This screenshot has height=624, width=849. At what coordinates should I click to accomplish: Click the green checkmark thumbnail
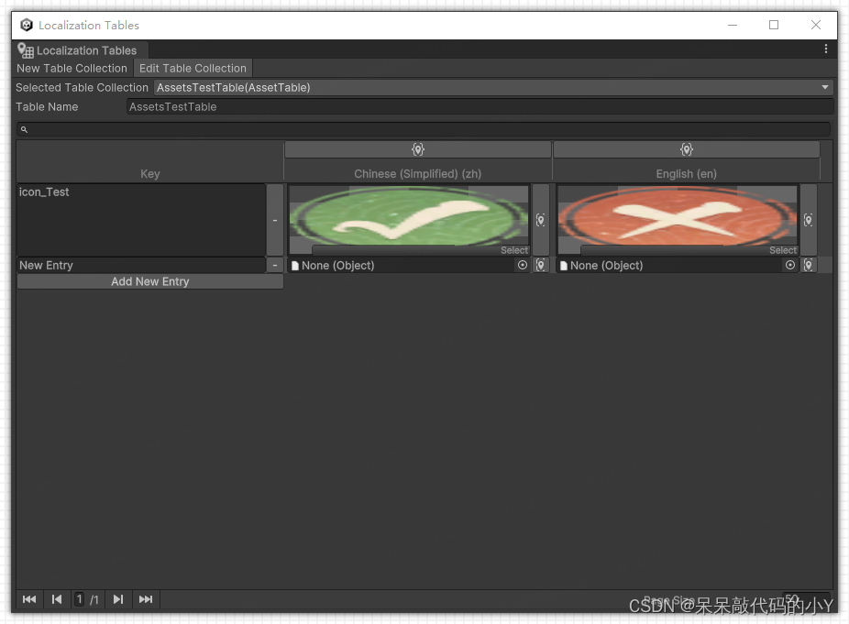tap(408, 217)
